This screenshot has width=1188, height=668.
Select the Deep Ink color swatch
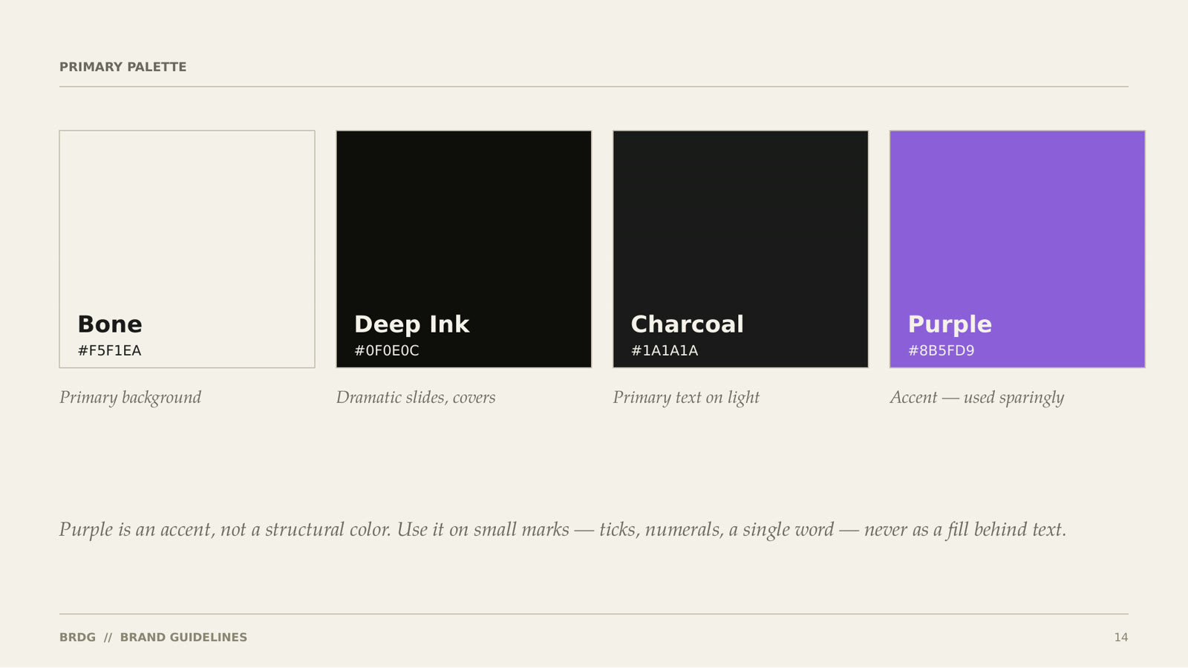point(464,249)
